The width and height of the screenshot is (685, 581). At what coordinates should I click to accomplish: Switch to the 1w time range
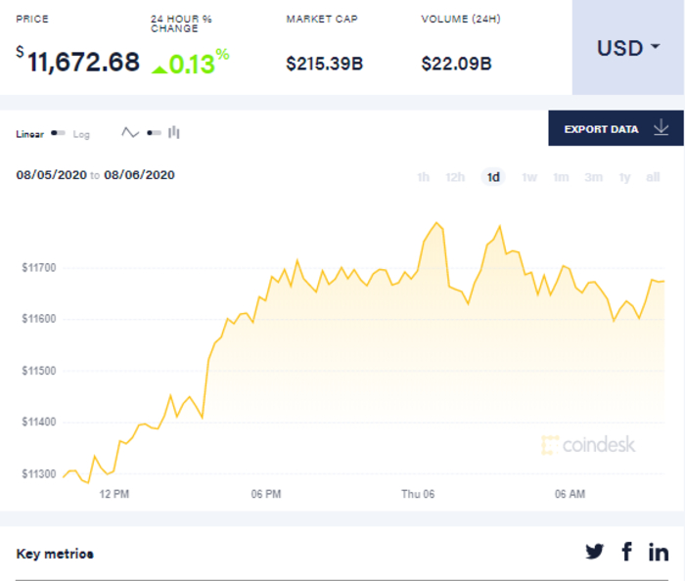pyautogui.click(x=529, y=177)
